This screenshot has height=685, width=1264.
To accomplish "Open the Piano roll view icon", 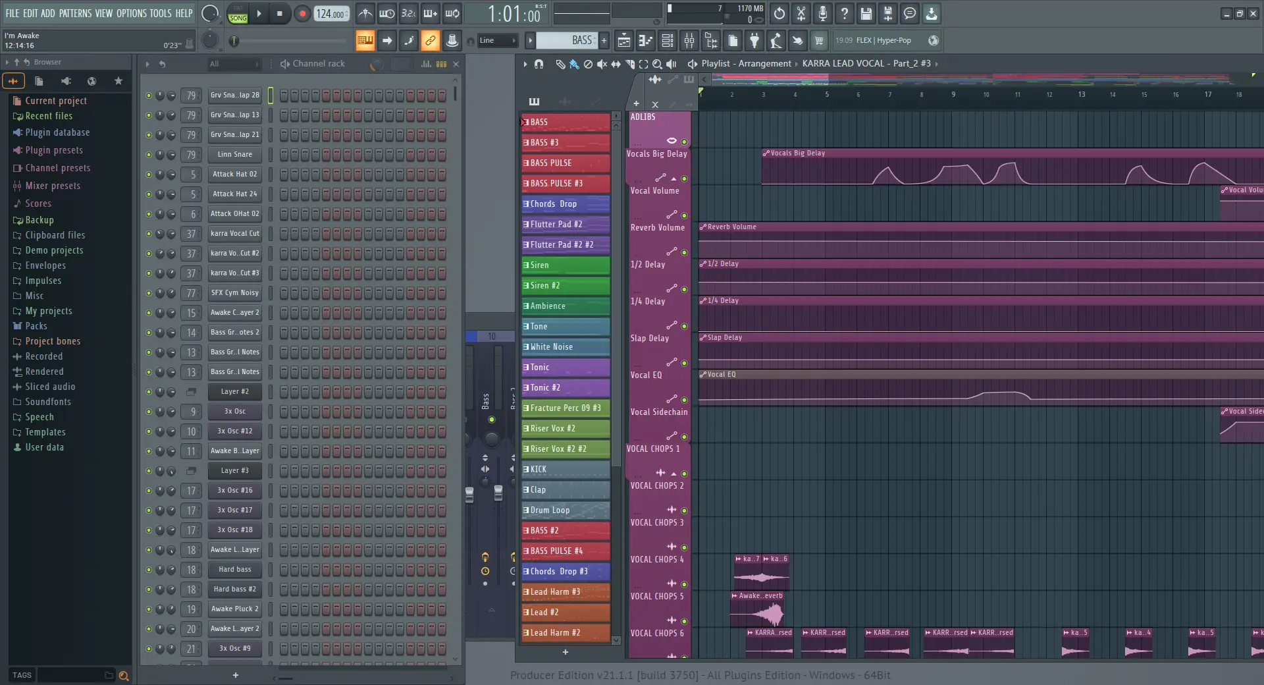I will tap(645, 41).
